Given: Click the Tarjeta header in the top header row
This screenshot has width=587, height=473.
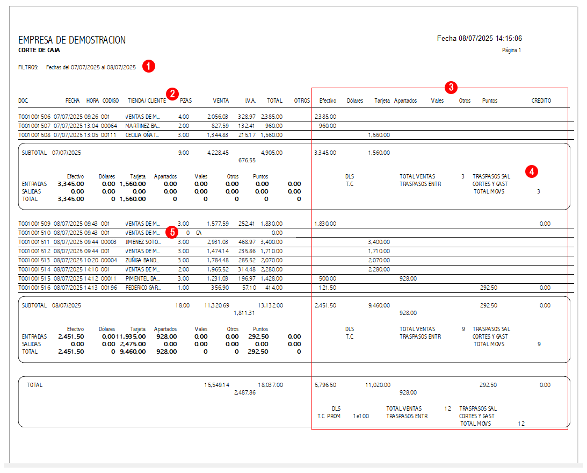Looking at the screenshot, I should pyautogui.click(x=382, y=101).
